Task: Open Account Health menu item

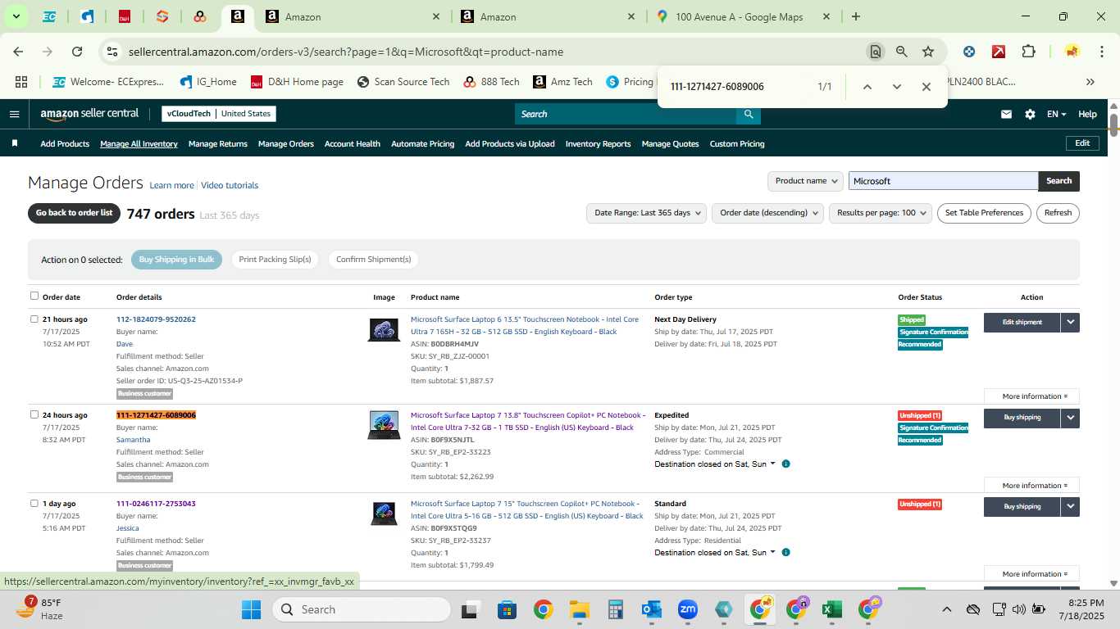Action: pos(352,144)
